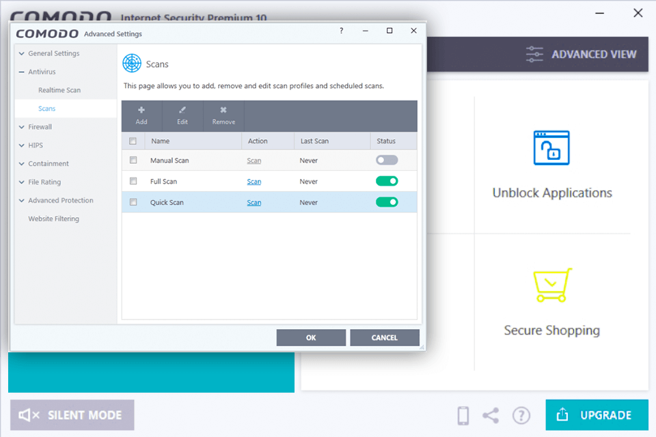Click Scan link for Manual Scan

[x=254, y=160]
